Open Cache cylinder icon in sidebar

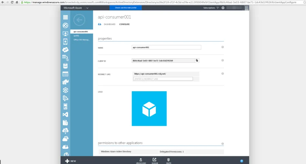[x=65, y=123]
